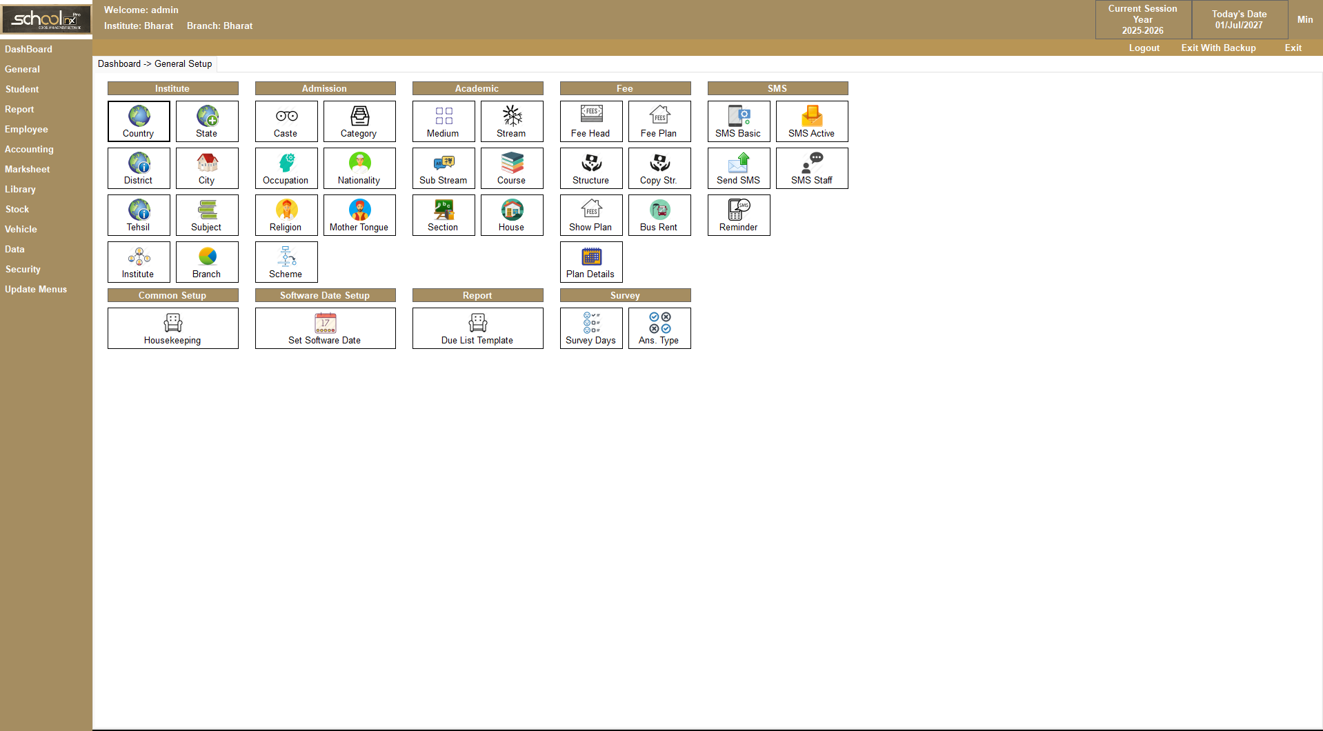Screen dimensions: 1323x731
Task: Open the Scheme icon
Action: (x=286, y=262)
